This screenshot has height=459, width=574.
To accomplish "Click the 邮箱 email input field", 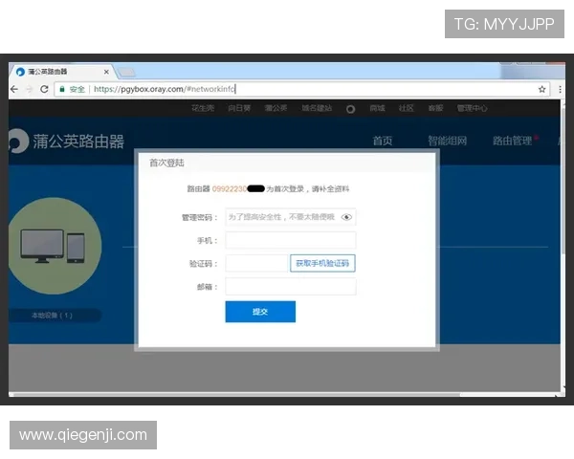I will tap(291, 287).
